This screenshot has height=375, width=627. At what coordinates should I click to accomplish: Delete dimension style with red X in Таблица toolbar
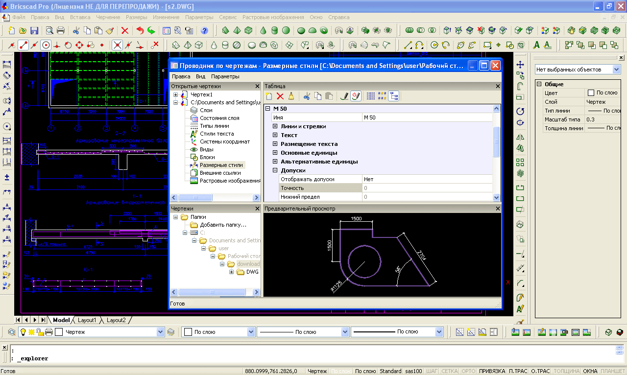pos(280,96)
